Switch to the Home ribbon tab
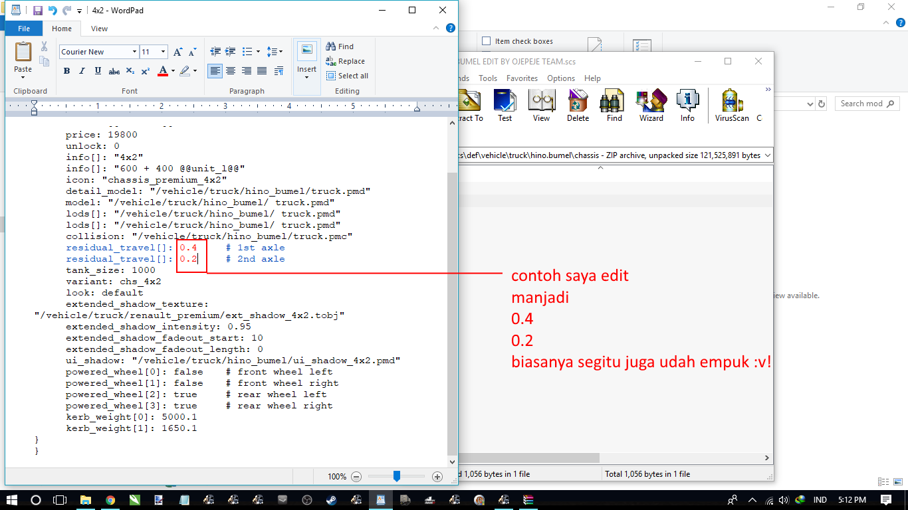 [62, 29]
